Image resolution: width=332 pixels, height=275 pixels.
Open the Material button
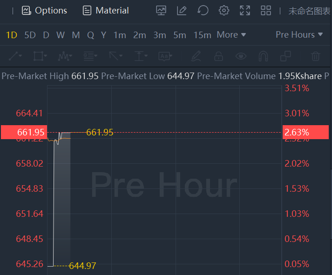106,10
